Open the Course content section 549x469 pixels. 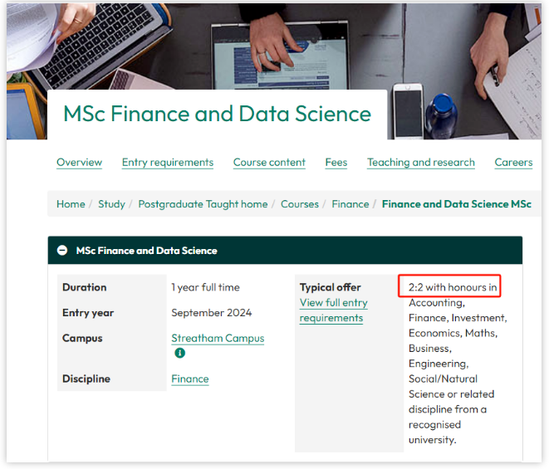[269, 163]
